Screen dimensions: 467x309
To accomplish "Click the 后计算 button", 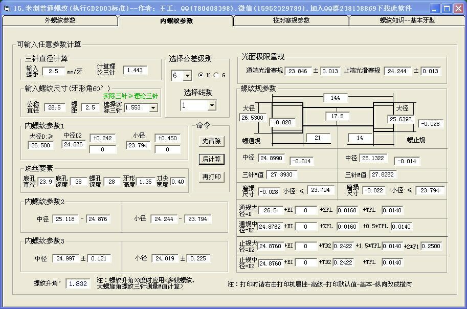I will click(211, 159).
